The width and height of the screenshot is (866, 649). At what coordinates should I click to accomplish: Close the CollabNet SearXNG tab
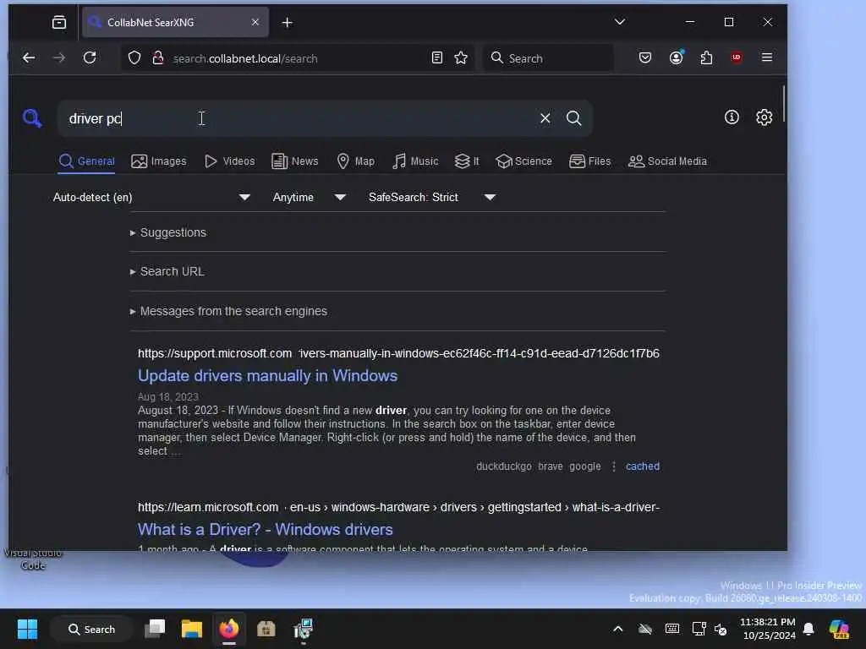255,22
